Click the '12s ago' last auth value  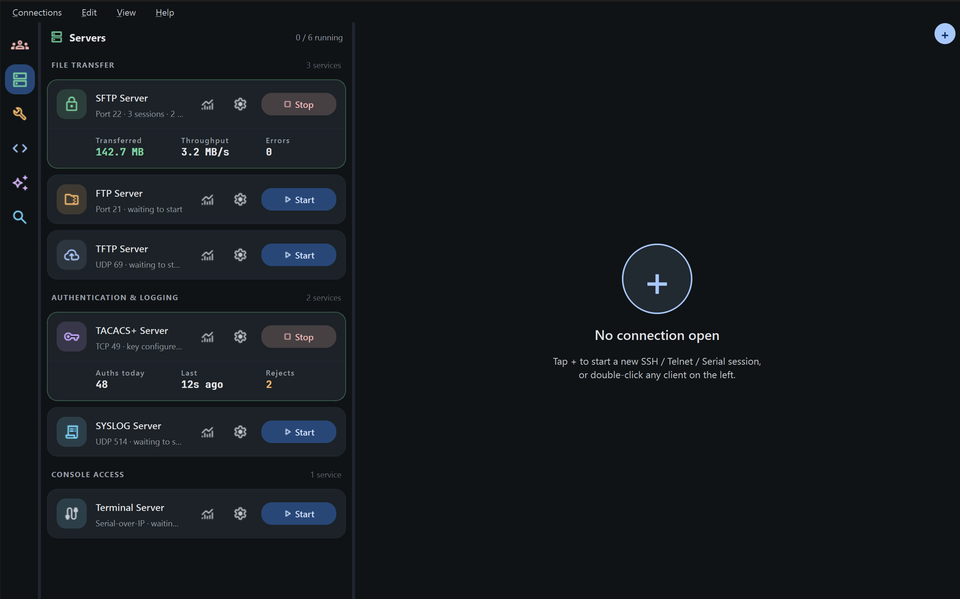(x=202, y=384)
